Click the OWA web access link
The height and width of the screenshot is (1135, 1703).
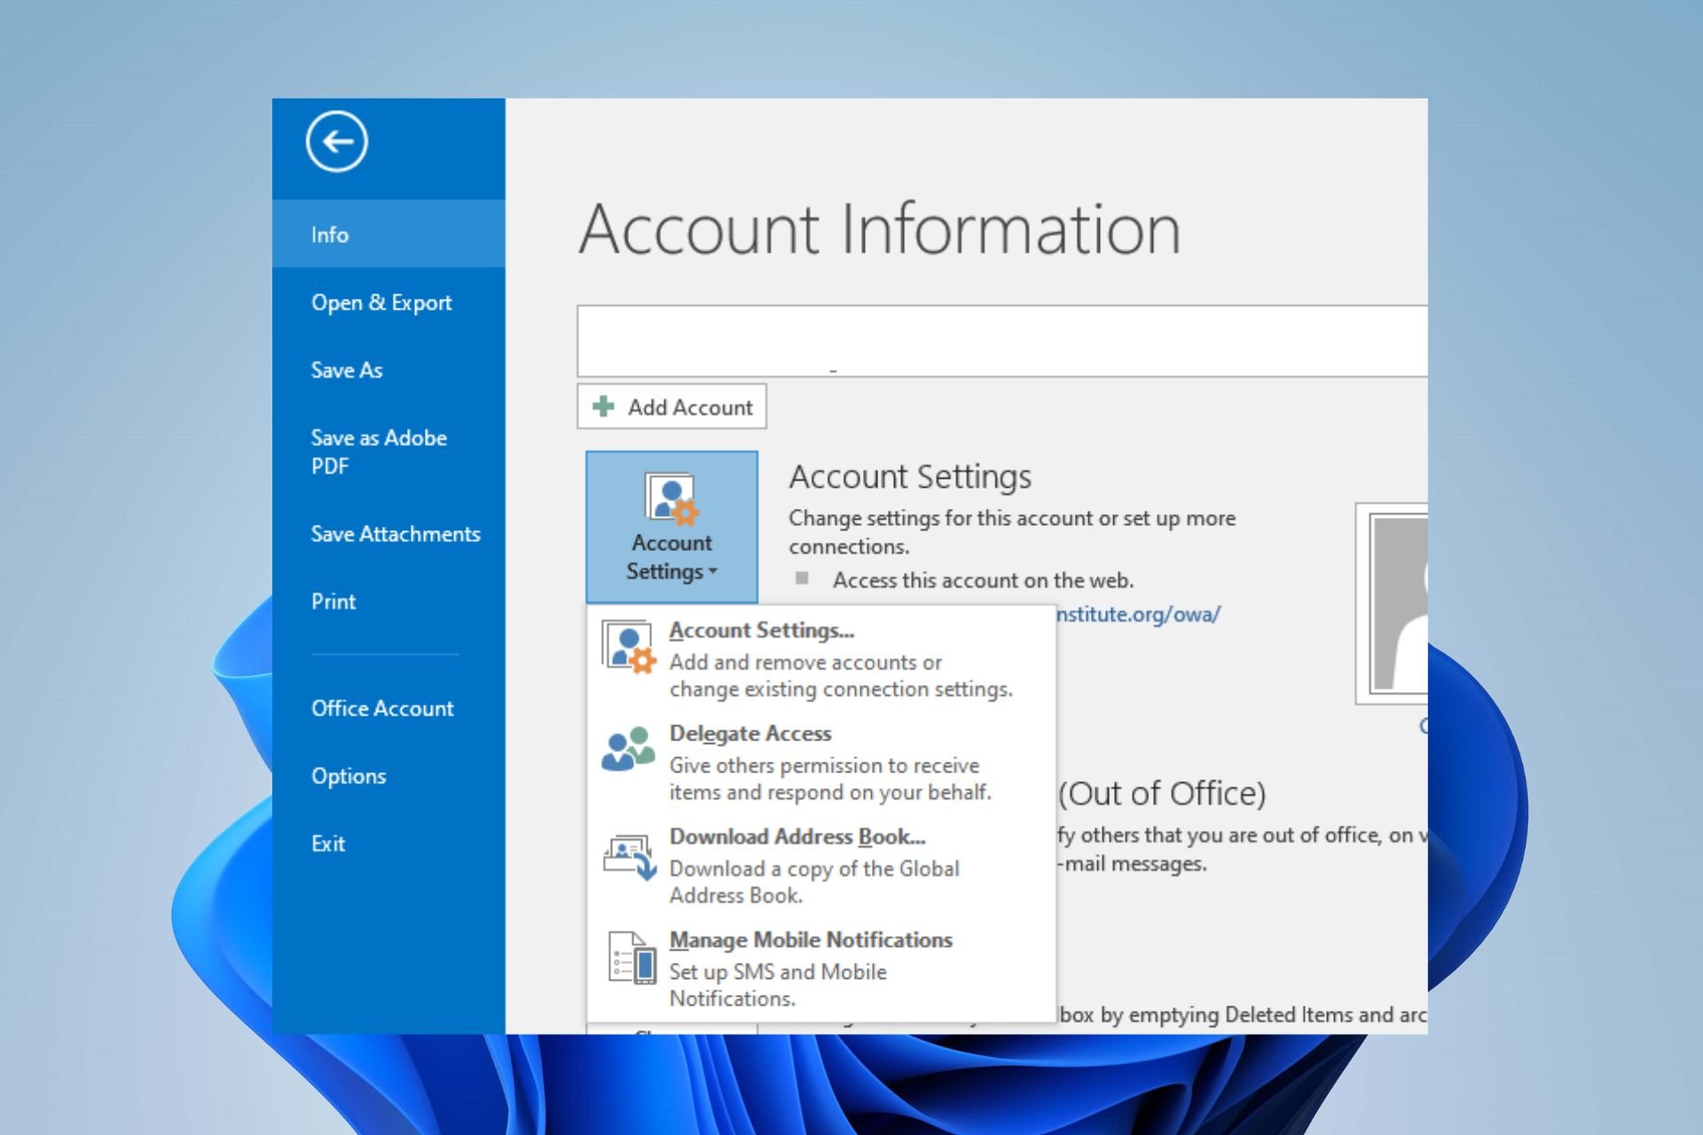pos(1136,614)
